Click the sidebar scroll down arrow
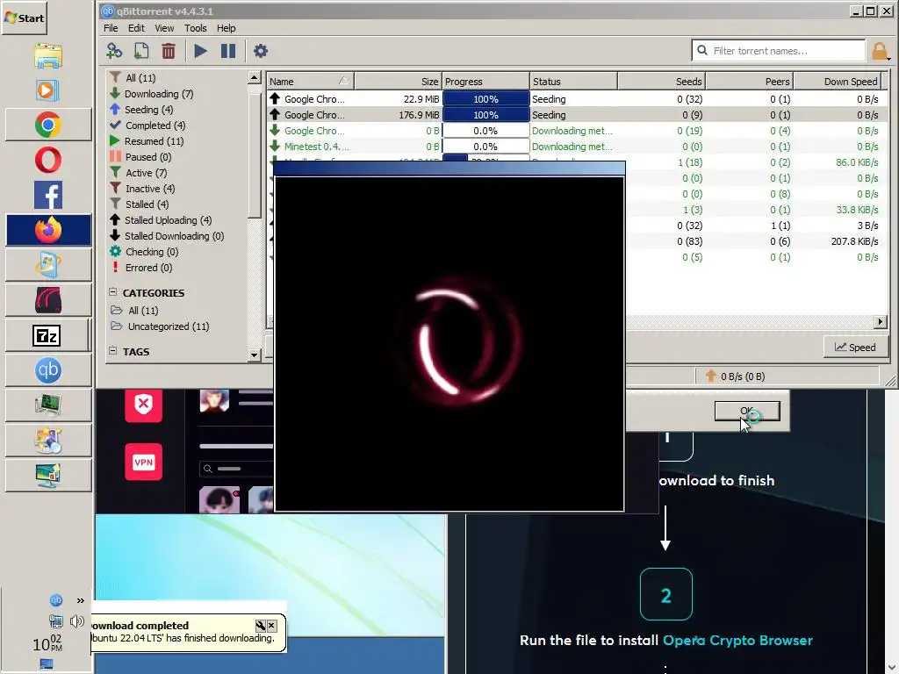The width and height of the screenshot is (899, 674). click(255, 355)
